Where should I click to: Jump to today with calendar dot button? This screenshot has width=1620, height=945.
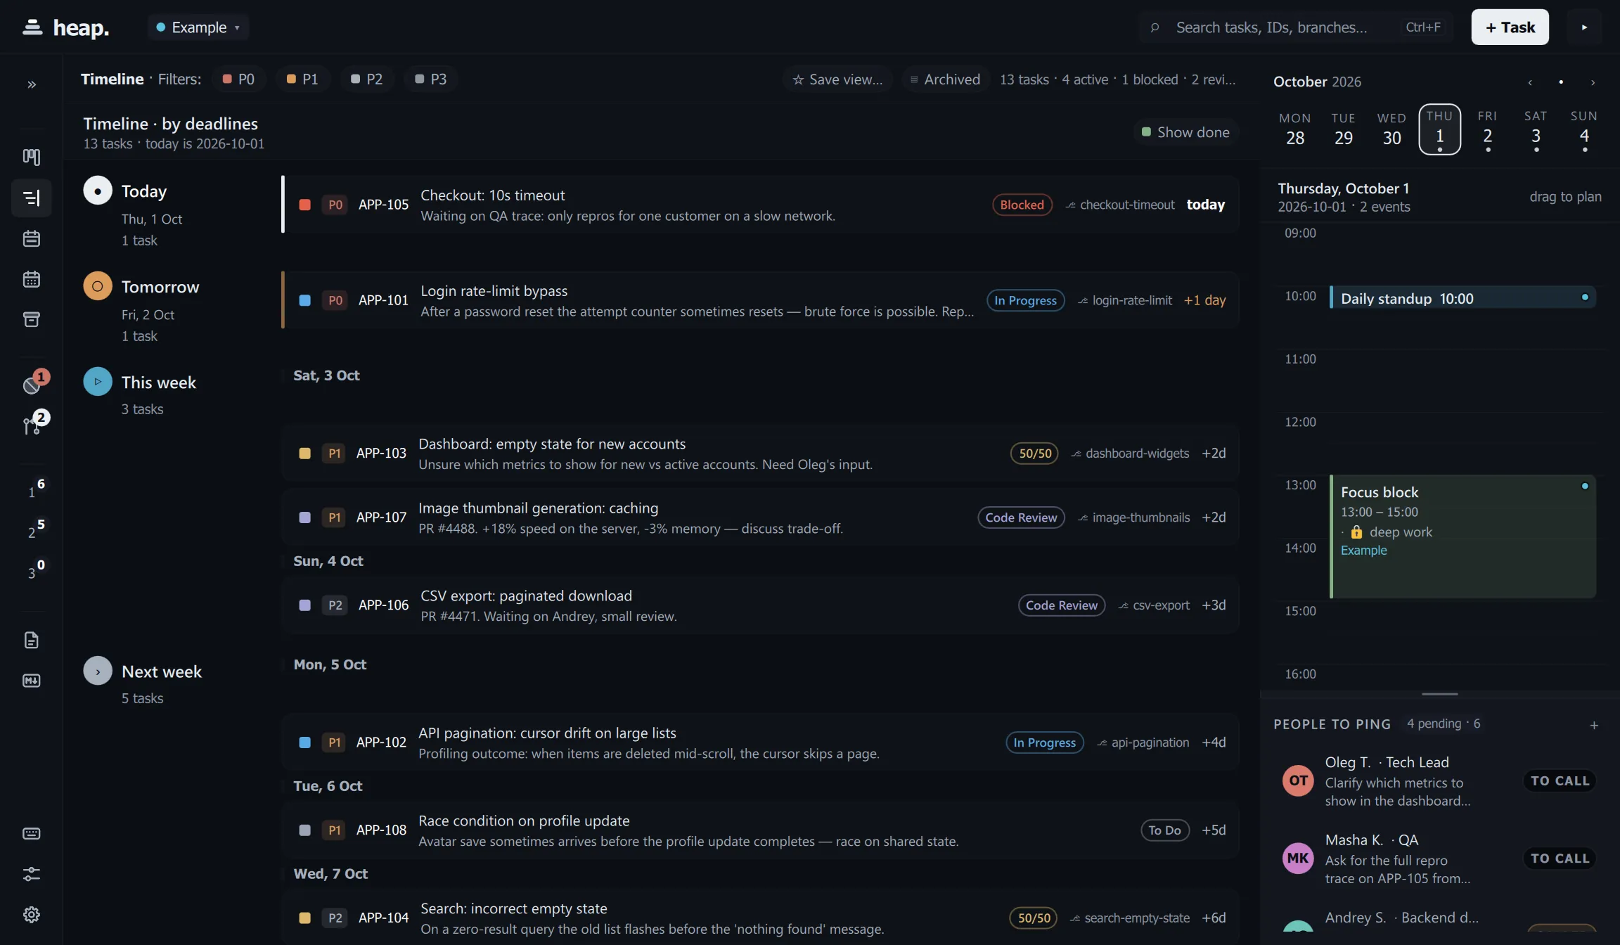[x=1561, y=82]
